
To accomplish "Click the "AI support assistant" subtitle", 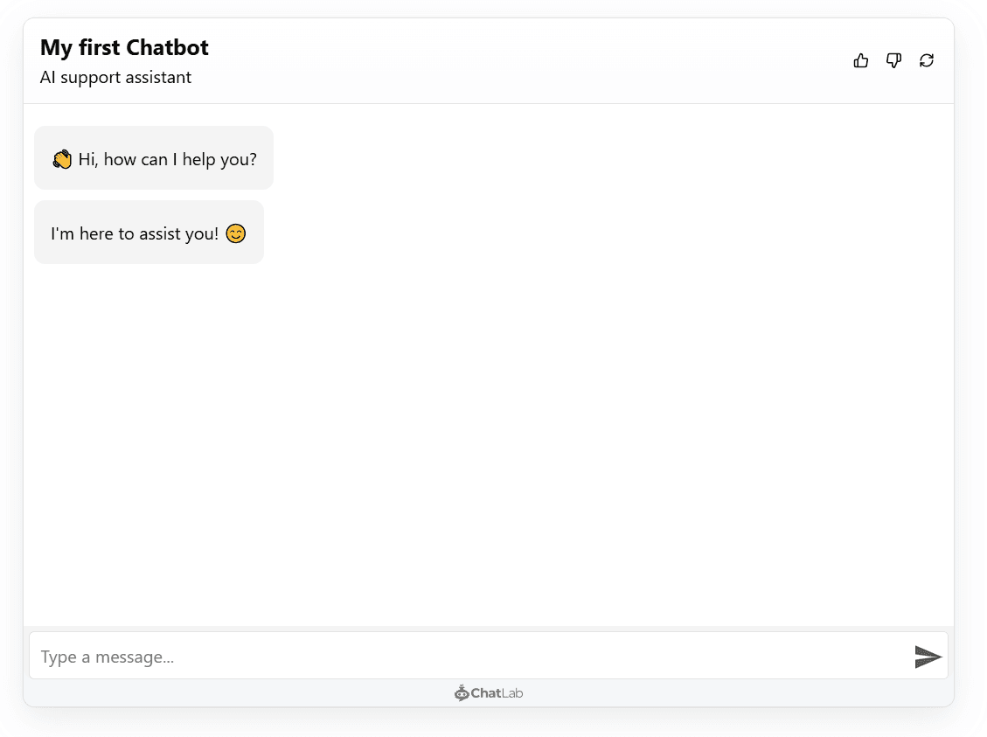I will click(x=115, y=77).
